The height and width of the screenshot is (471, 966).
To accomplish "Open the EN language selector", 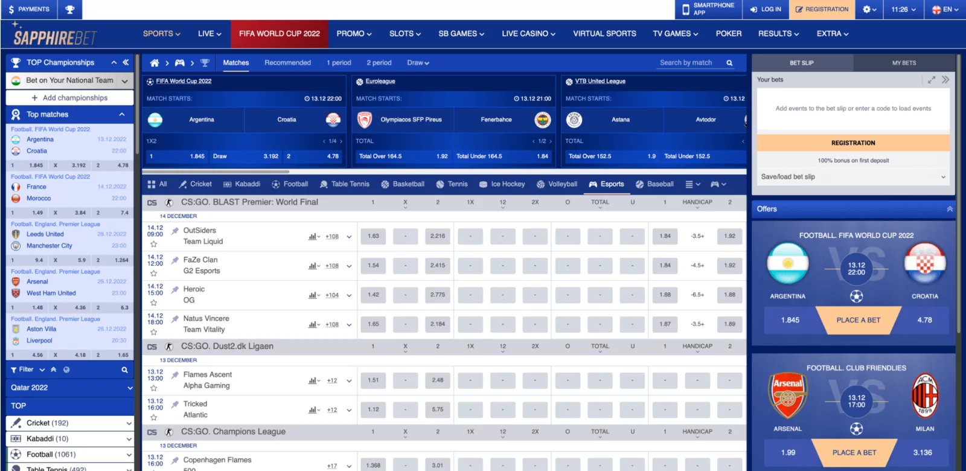I will pyautogui.click(x=945, y=9).
